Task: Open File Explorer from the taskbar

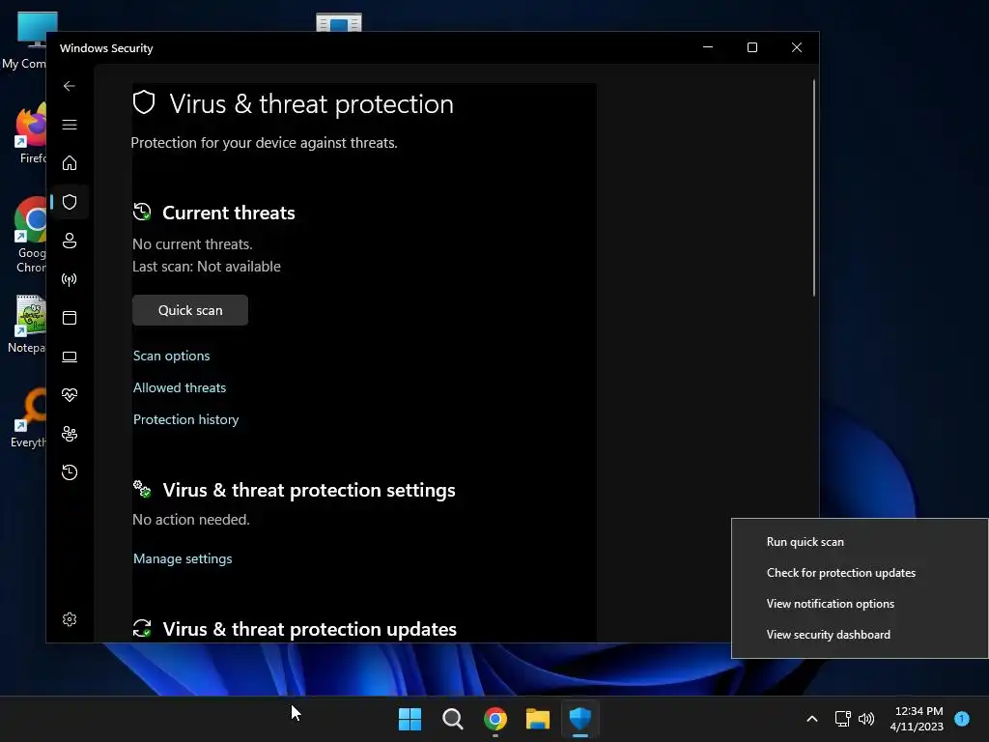Action: click(537, 719)
